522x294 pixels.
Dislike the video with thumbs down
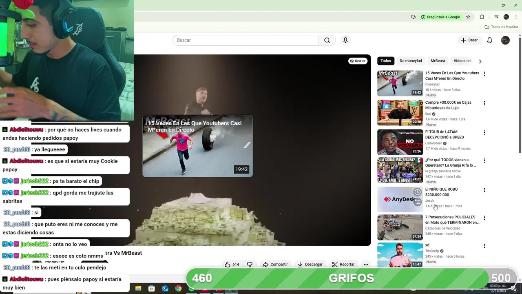[250, 264]
